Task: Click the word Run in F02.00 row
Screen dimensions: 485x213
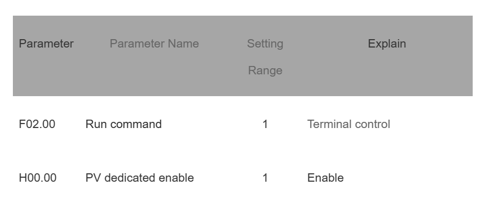Action: pyautogui.click(x=96, y=124)
